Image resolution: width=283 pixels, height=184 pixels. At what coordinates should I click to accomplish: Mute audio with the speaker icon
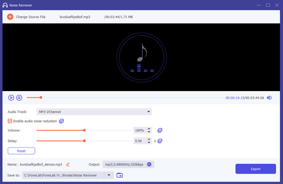click(x=269, y=98)
